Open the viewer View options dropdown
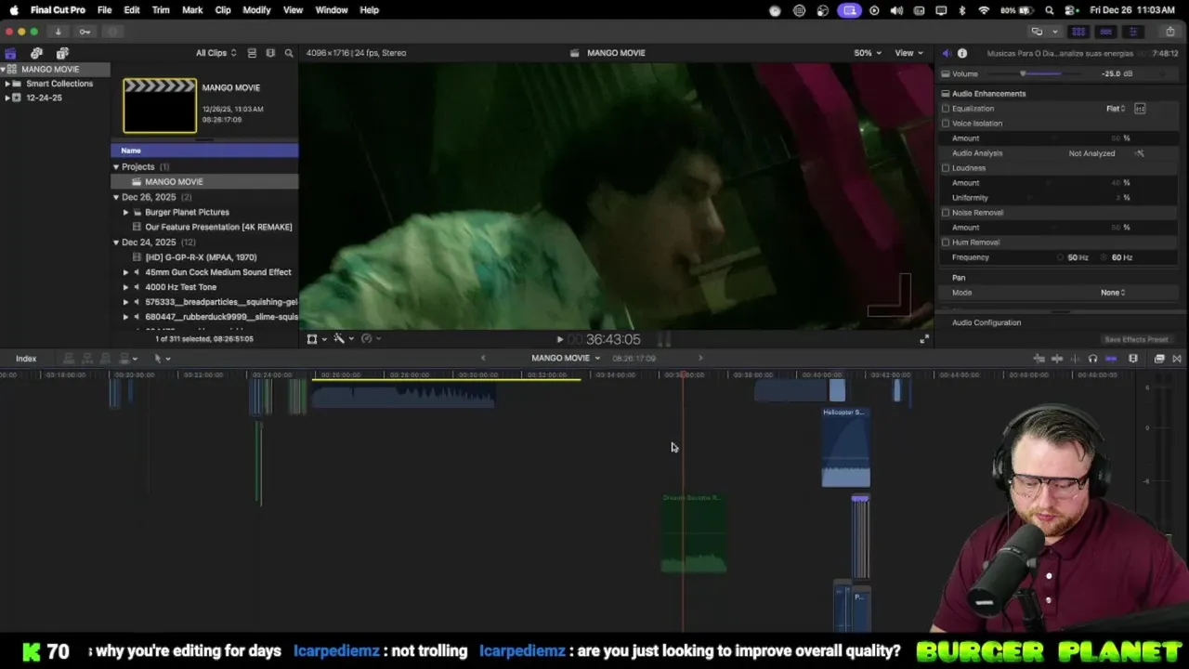Screen dimensions: 1189x669 tap(908, 53)
